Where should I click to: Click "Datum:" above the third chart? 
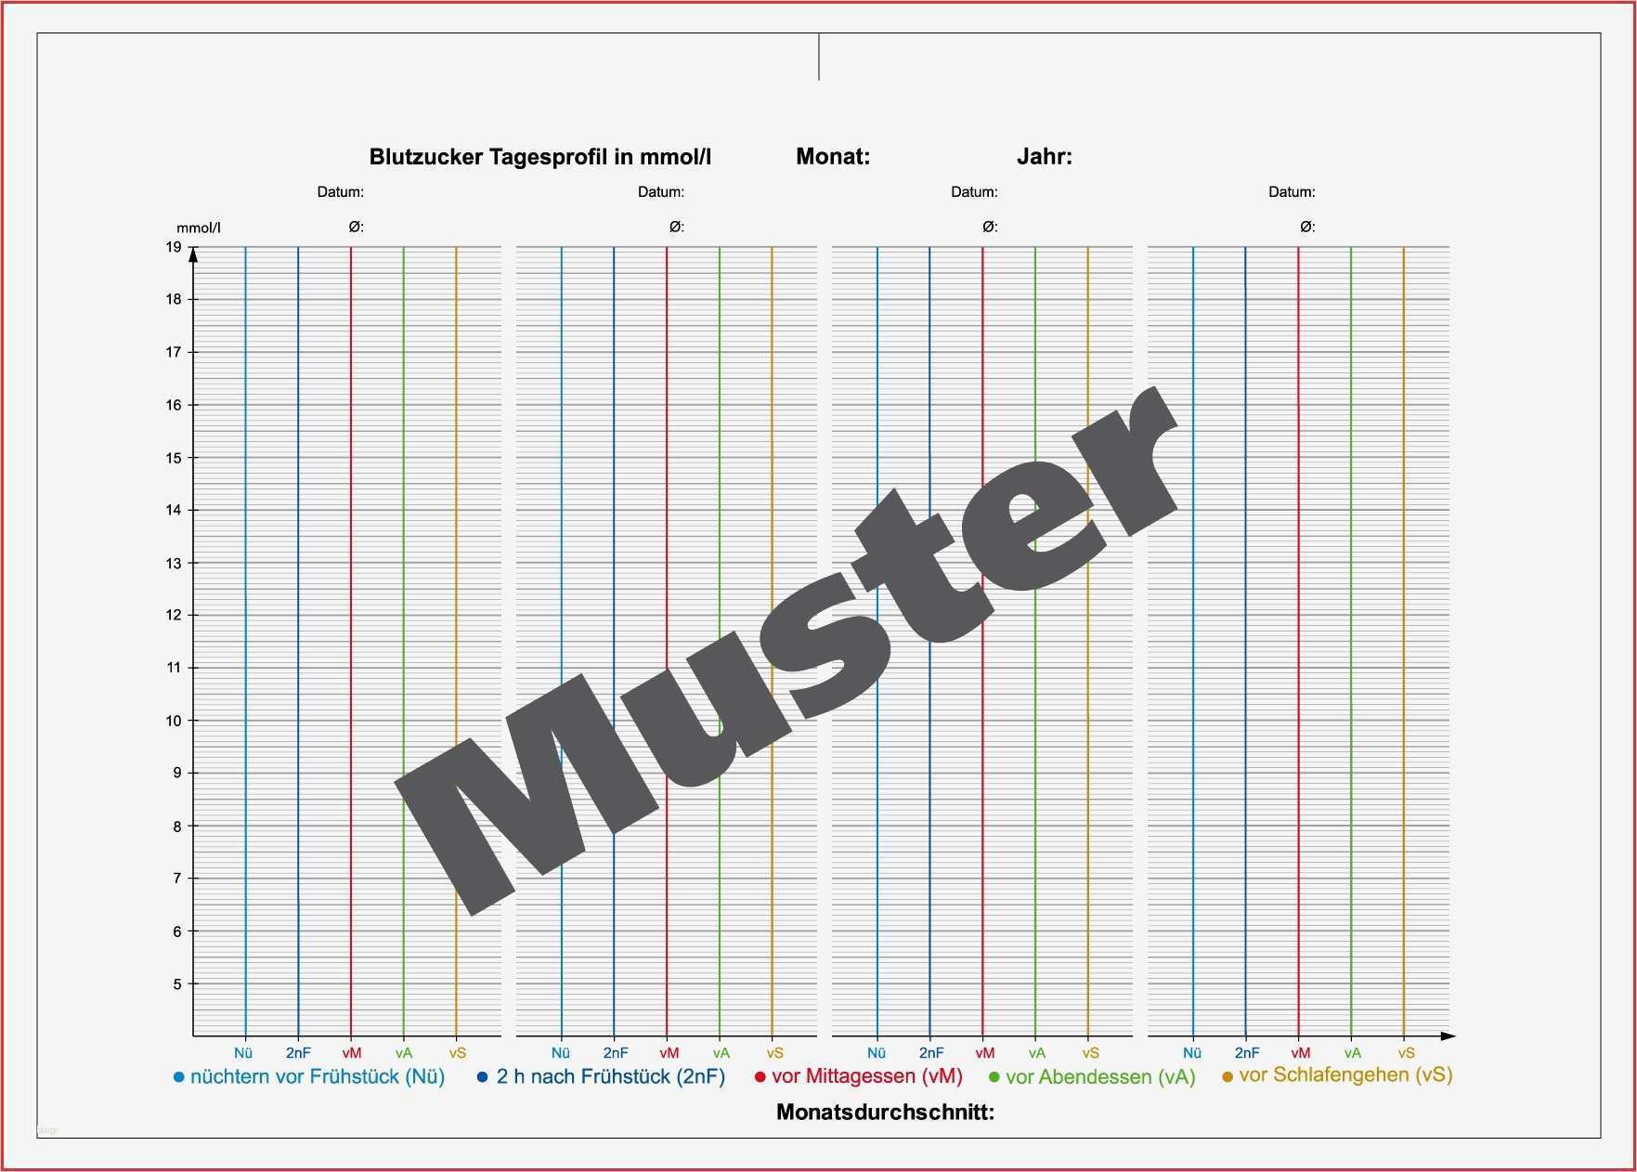[974, 192]
